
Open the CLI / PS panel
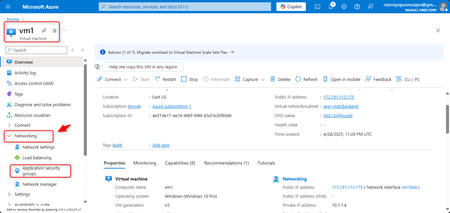click(x=408, y=79)
